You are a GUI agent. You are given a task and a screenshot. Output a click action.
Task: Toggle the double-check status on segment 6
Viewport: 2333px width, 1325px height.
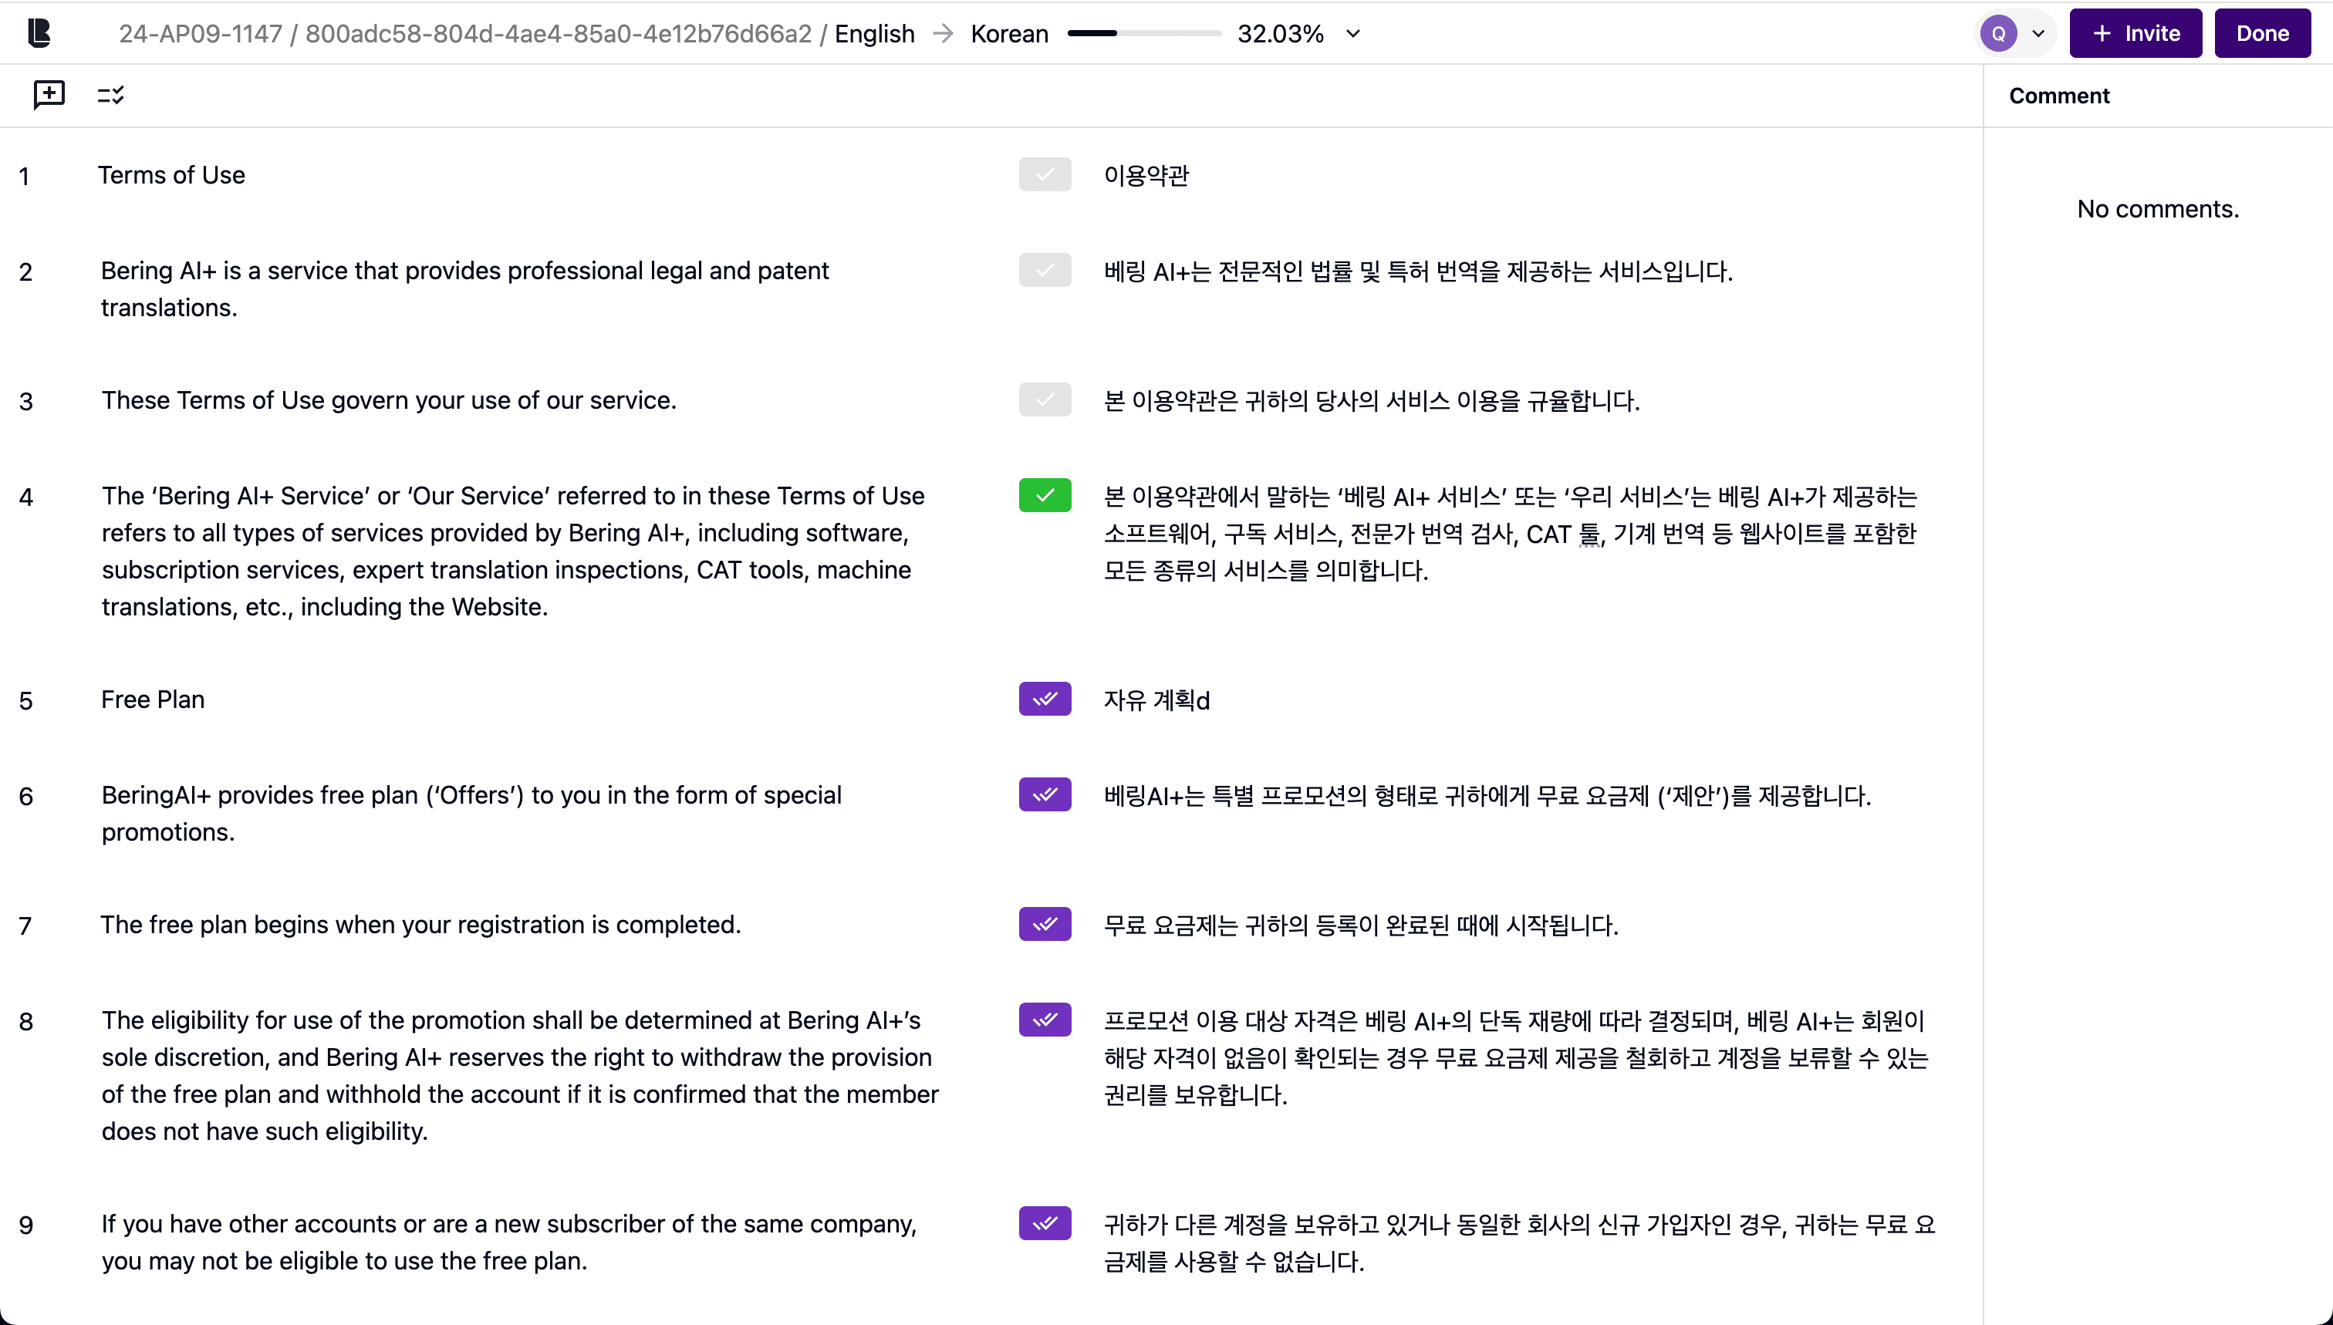(x=1044, y=794)
